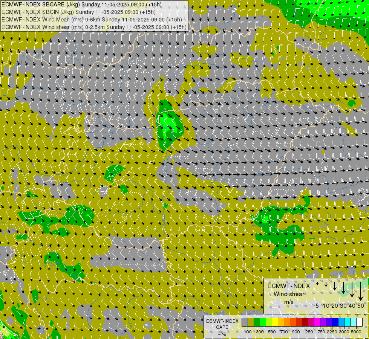Image resolution: width=369 pixels, height=339 pixels.
Task: Click the number 30 under wind shear arrows
Action: [343, 305]
